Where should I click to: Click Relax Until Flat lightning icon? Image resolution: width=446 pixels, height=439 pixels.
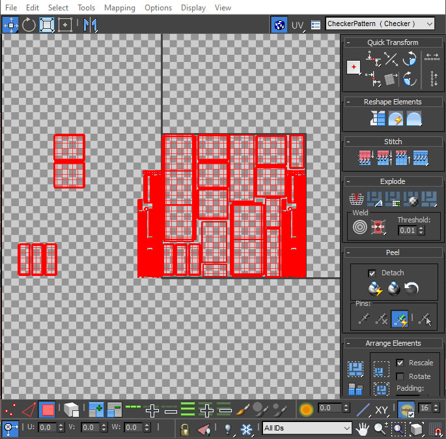coord(396,119)
